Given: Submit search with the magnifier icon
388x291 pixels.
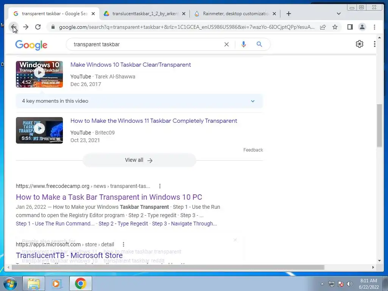Looking at the screenshot, I should point(259,44).
